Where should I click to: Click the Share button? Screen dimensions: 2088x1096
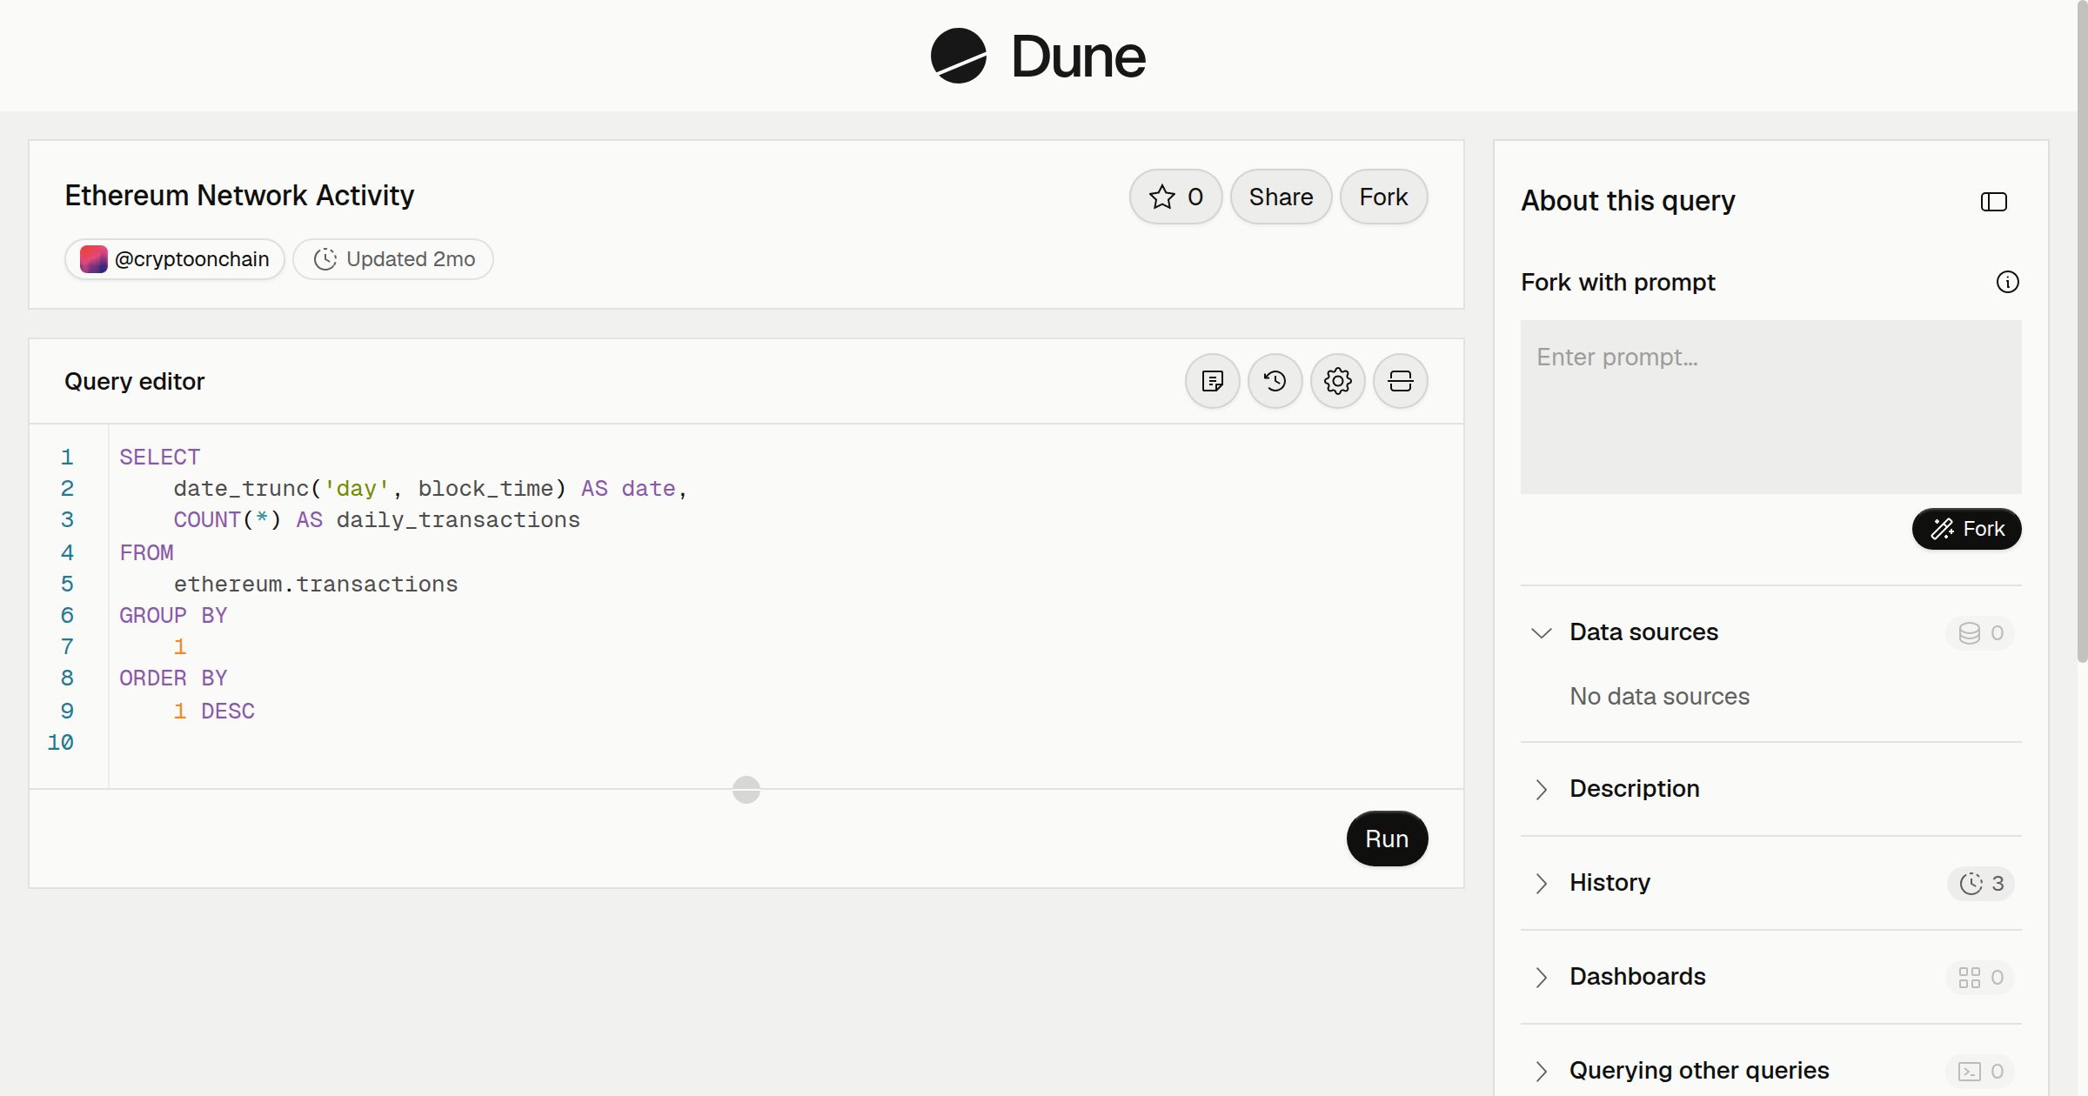(1281, 197)
